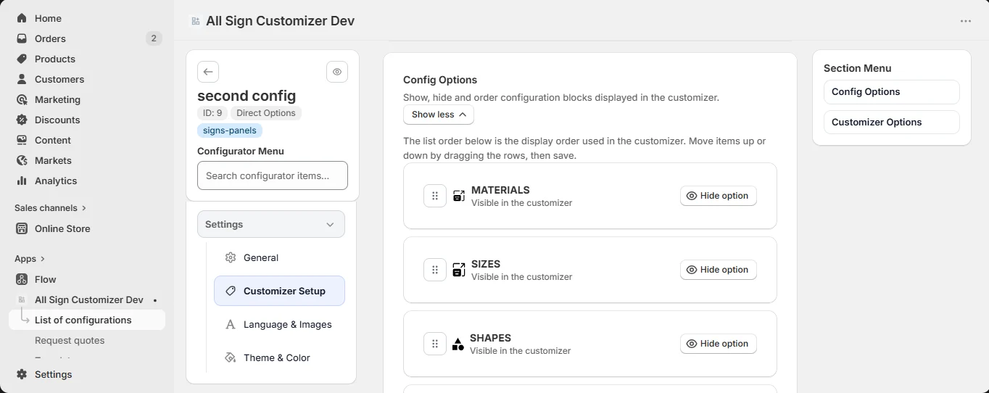Click the Discounts badge icon

[x=22, y=120]
